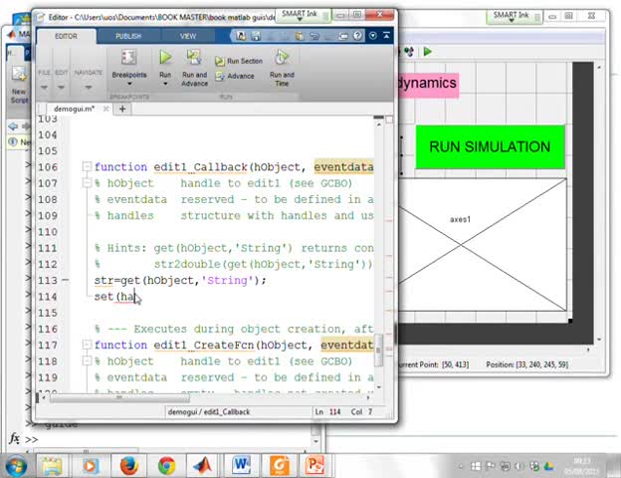Expand the NAVIGATE section dropdown
Screen dimensions: 621x478
[88, 88]
